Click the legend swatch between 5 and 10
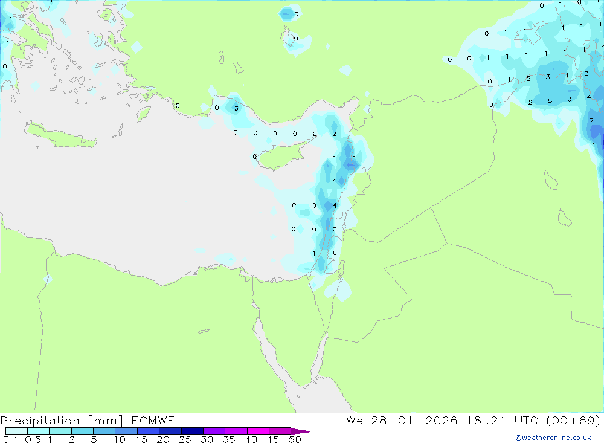The height and width of the screenshot is (443, 604). [x=104, y=431]
